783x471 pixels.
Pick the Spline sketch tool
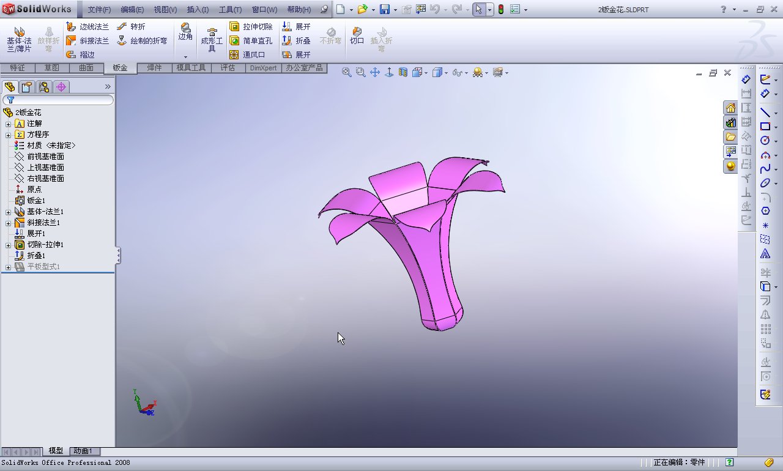tap(765, 168)
